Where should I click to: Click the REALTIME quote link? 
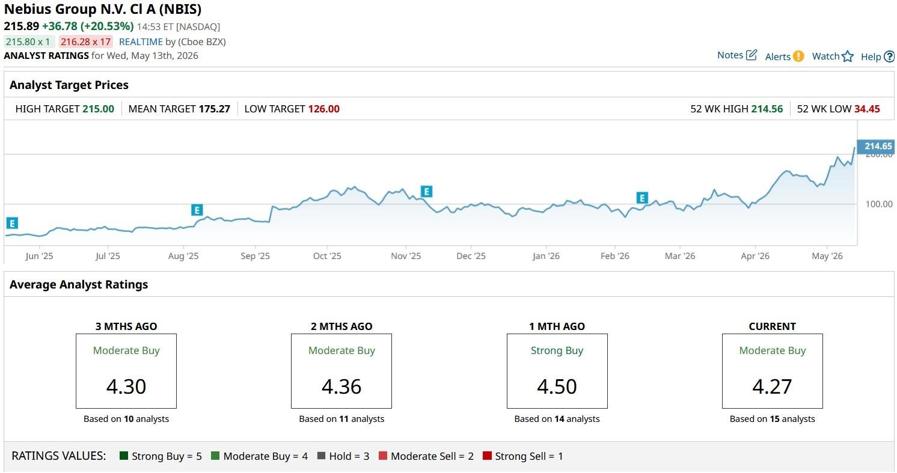click(x=141, y=42)
